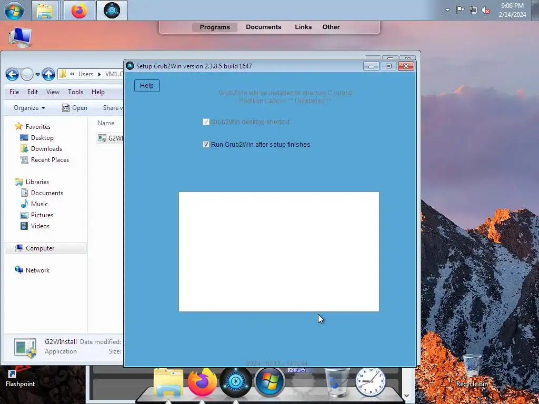Maximize the Grub2Win setup window
Viewport: 539px width, 404px height.
pos(388,66)
